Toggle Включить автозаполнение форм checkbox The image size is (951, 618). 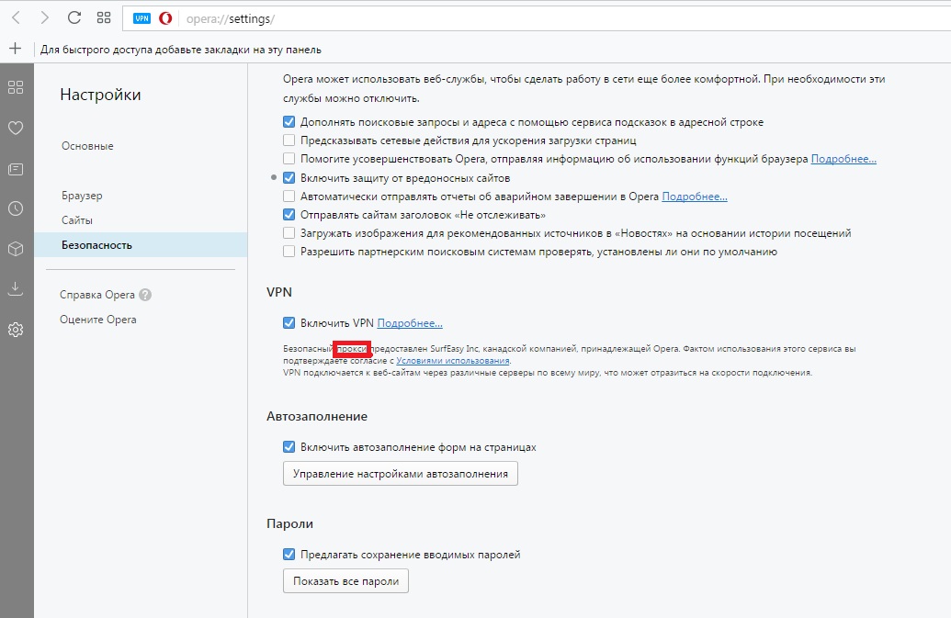coord(289,447)
